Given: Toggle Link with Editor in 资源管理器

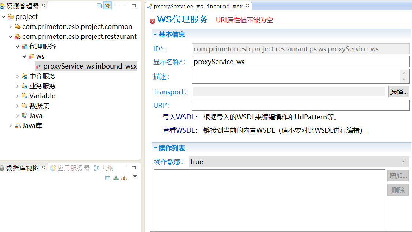Looking at the screenshot, I should pos(108,5).
